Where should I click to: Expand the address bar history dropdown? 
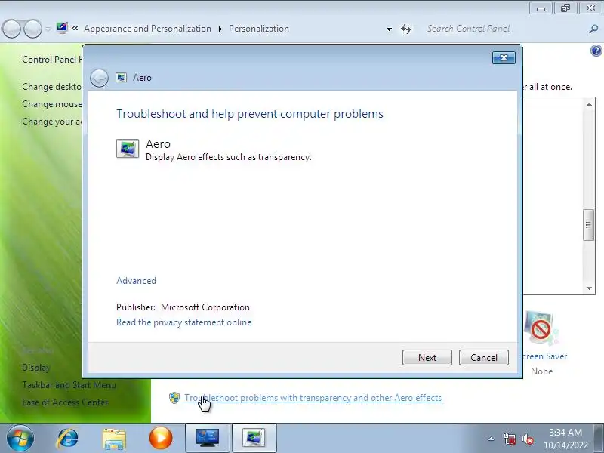(389, 29)
